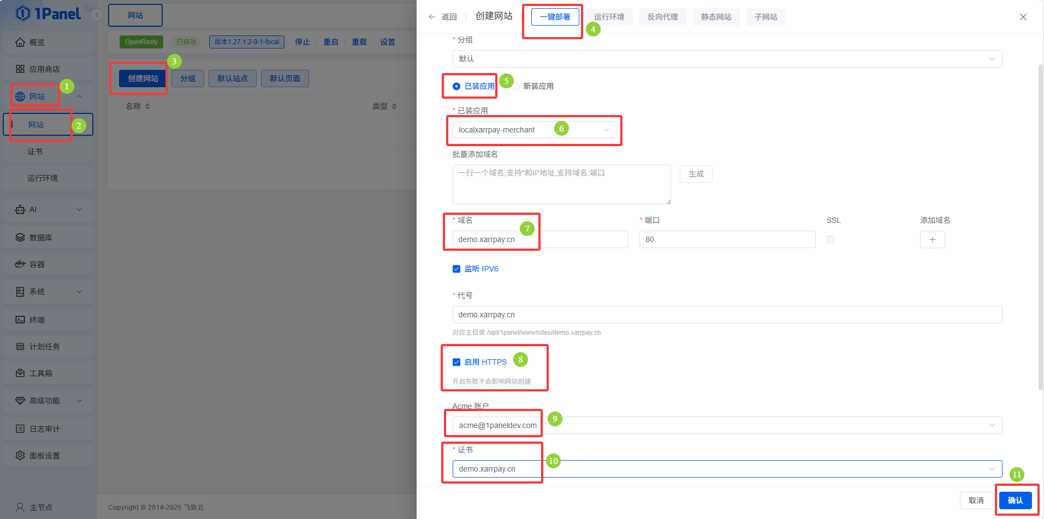Click the port input field showing 80
1044x519 pixels.
point(727,240)
